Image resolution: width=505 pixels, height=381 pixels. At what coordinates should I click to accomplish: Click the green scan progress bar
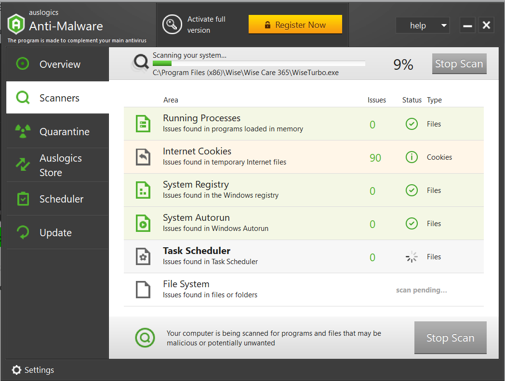(x=161, y=63)
